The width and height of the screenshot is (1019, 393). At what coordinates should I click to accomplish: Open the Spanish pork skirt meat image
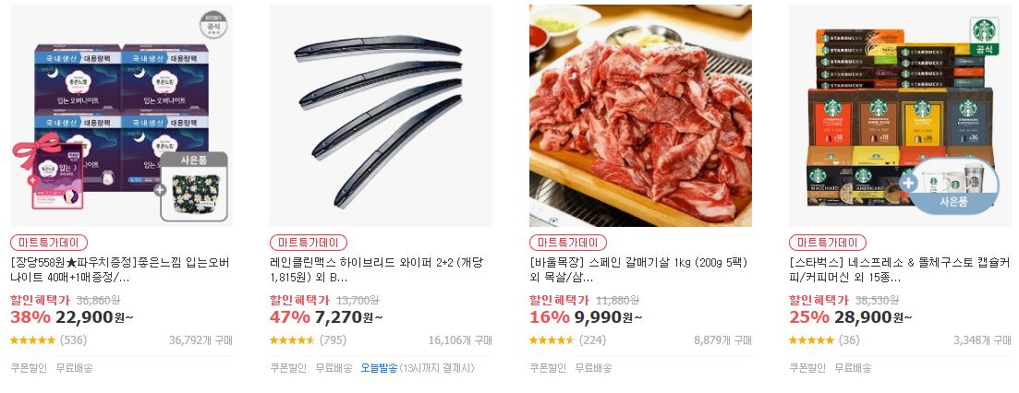click(x=640, y=116)
